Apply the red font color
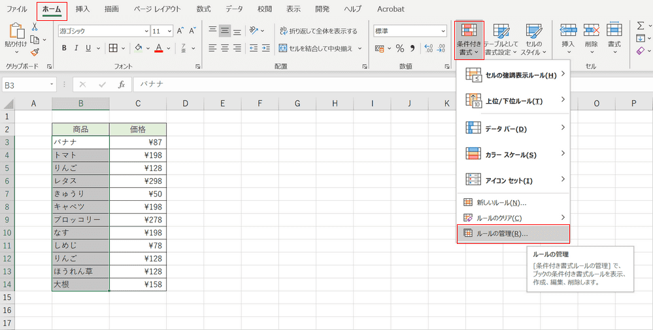 [x=159, y=48]
